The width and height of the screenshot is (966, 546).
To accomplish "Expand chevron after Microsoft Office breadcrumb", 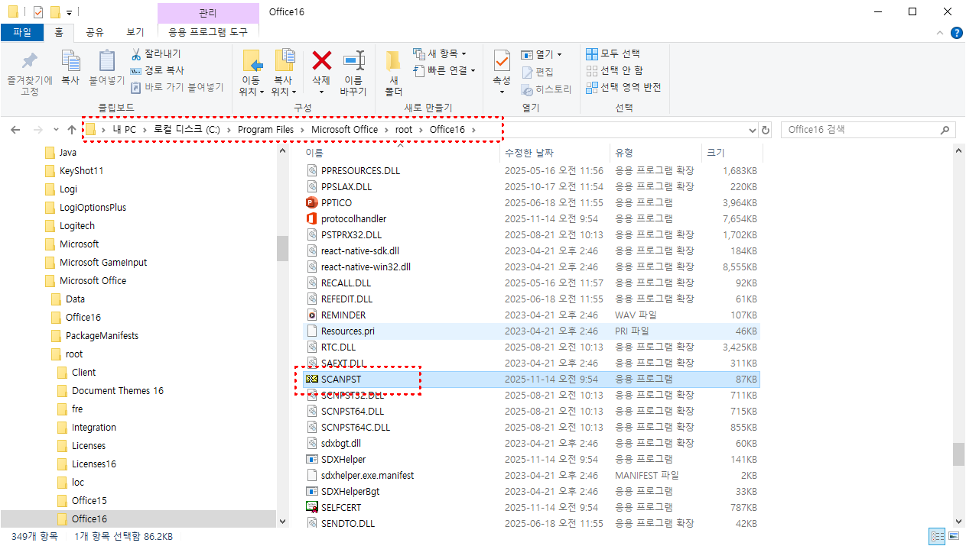I will (386, 130).
